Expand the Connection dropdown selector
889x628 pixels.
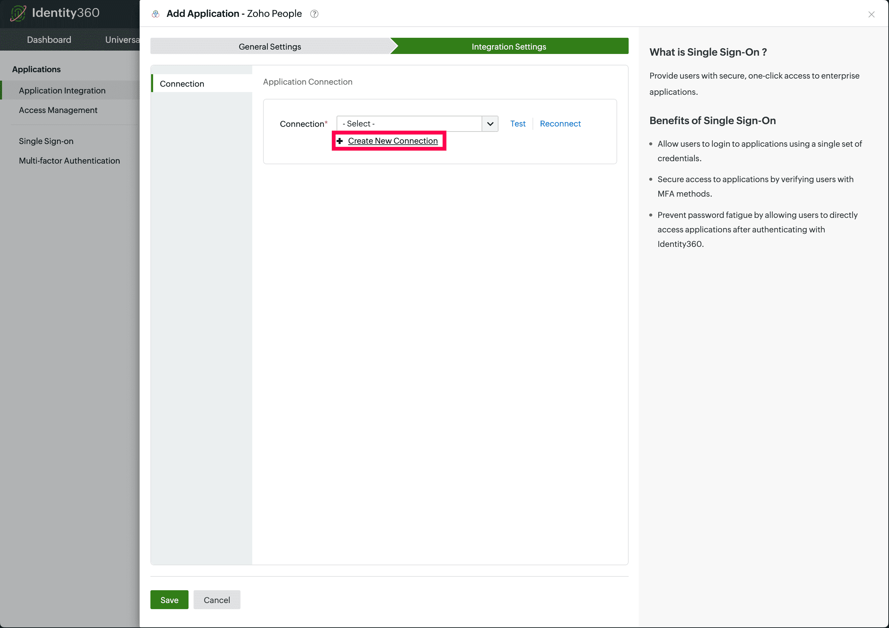click(490, 123)
